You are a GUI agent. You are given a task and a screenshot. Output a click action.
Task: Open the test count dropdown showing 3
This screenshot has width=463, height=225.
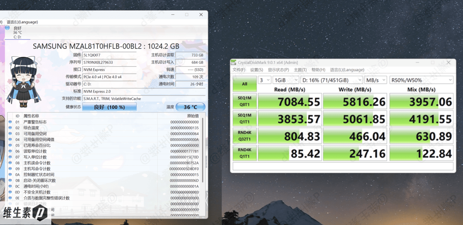point(265,80)
